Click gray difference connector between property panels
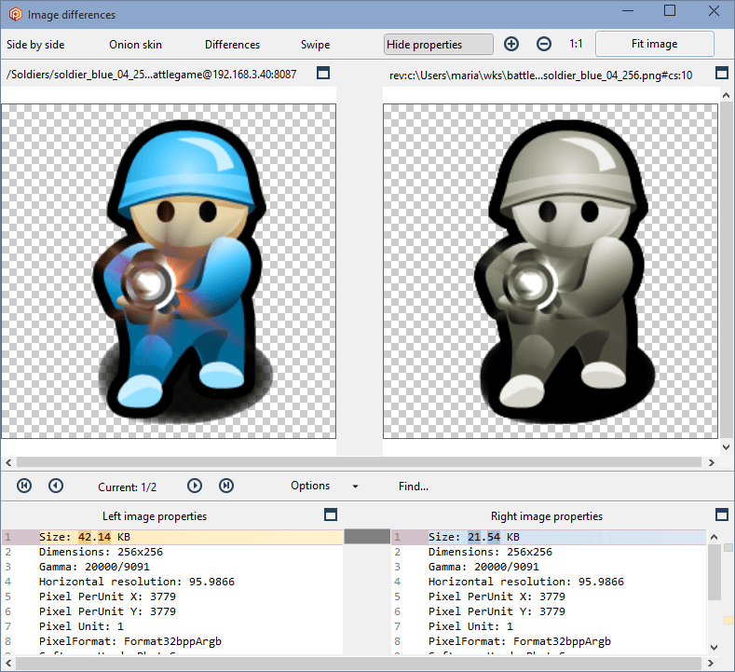Viewport: 735px width, 672px height. pyautogui.click(x=367, y=537)
